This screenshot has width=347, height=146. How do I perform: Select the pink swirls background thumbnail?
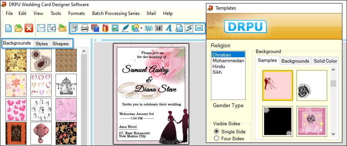click(x=66, y=109)
